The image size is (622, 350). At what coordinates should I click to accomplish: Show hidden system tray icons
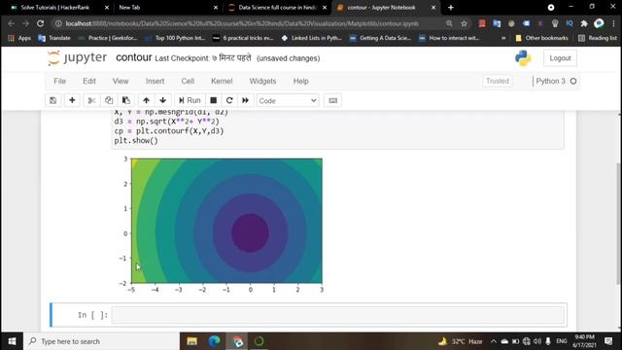(x=493, y=341)
